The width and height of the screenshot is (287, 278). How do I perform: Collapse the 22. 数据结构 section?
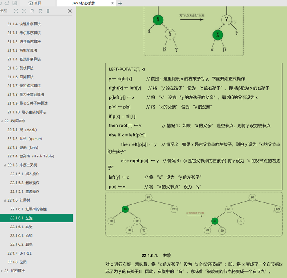click(x=2, y=121)
